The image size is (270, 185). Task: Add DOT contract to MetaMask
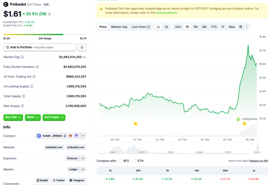pos(70,136)
